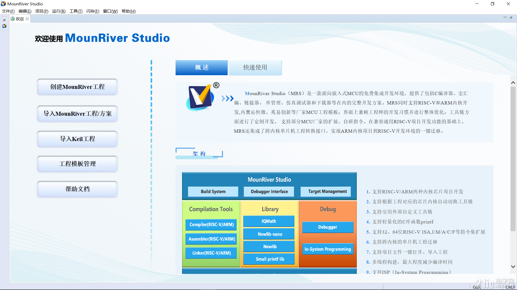The width and height of the screenshot is (517, 290).
Task: Click the Build System box in diagram
Action: point(213,191)
